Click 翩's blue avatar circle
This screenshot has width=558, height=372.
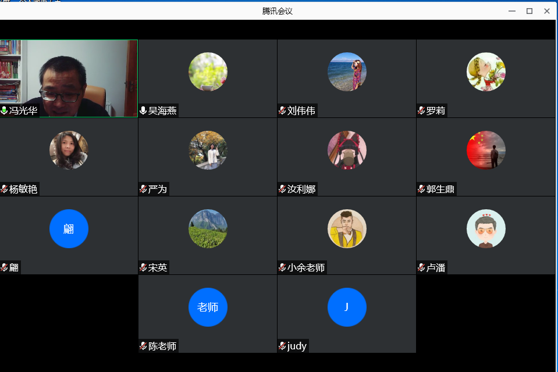point(69,228)
